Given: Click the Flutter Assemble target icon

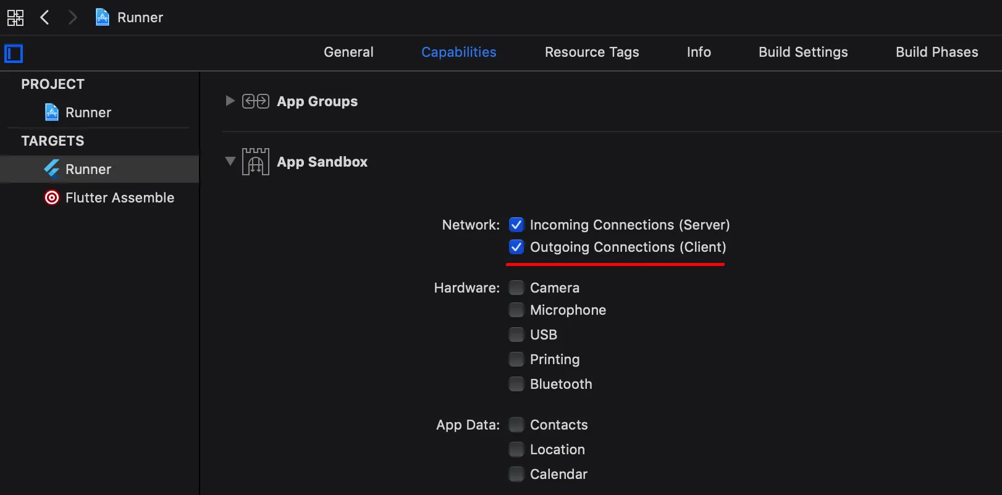Looking at the screenshot, I should [x=52, y=198].
